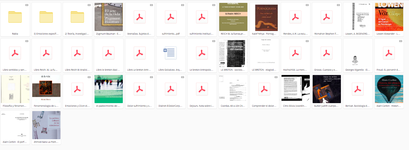
Task: Click the PDF icon for Freud. El porvenir
Action: click(389, 53)
